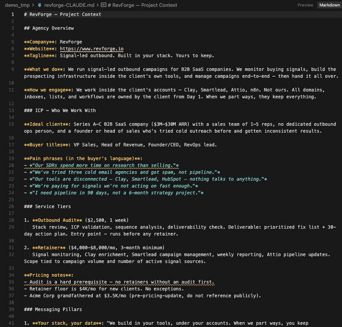Image resolution: width=342 pixels, height=327 pixels.
Task: Click the '**Pricing notes**:' line
Action: (49, 275)
